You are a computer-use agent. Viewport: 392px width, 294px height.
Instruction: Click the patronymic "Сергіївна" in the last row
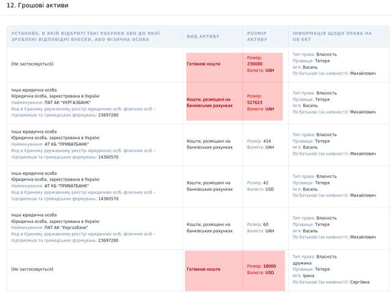360,282
